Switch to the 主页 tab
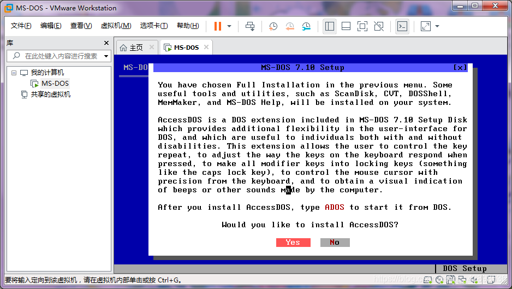Image resolution: width=512 pixels, height=289 pixels. point(136,48)
